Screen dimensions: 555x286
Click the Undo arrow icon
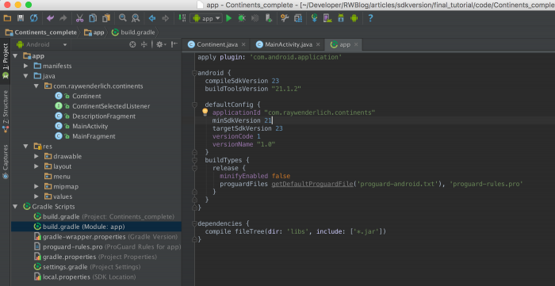51,18
